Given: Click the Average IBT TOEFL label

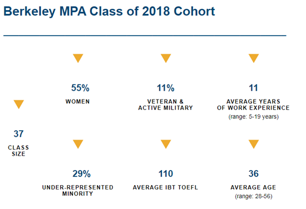Looking at the screenshot, I should click(x=165, y=187).
